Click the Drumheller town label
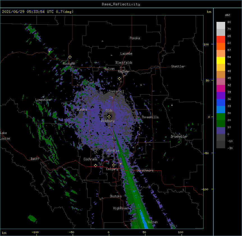The height and width of the screenshot is (236, 242). point(179,136)
